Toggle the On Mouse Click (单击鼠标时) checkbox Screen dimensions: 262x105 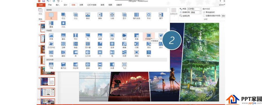pyautogui.click(x=204, y=12)
